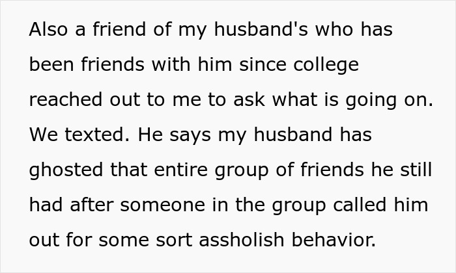Screen dimensions: 456x273
Task: Click the word "Also" at the start
Action: pyautogui.click(x=47, y=30)
